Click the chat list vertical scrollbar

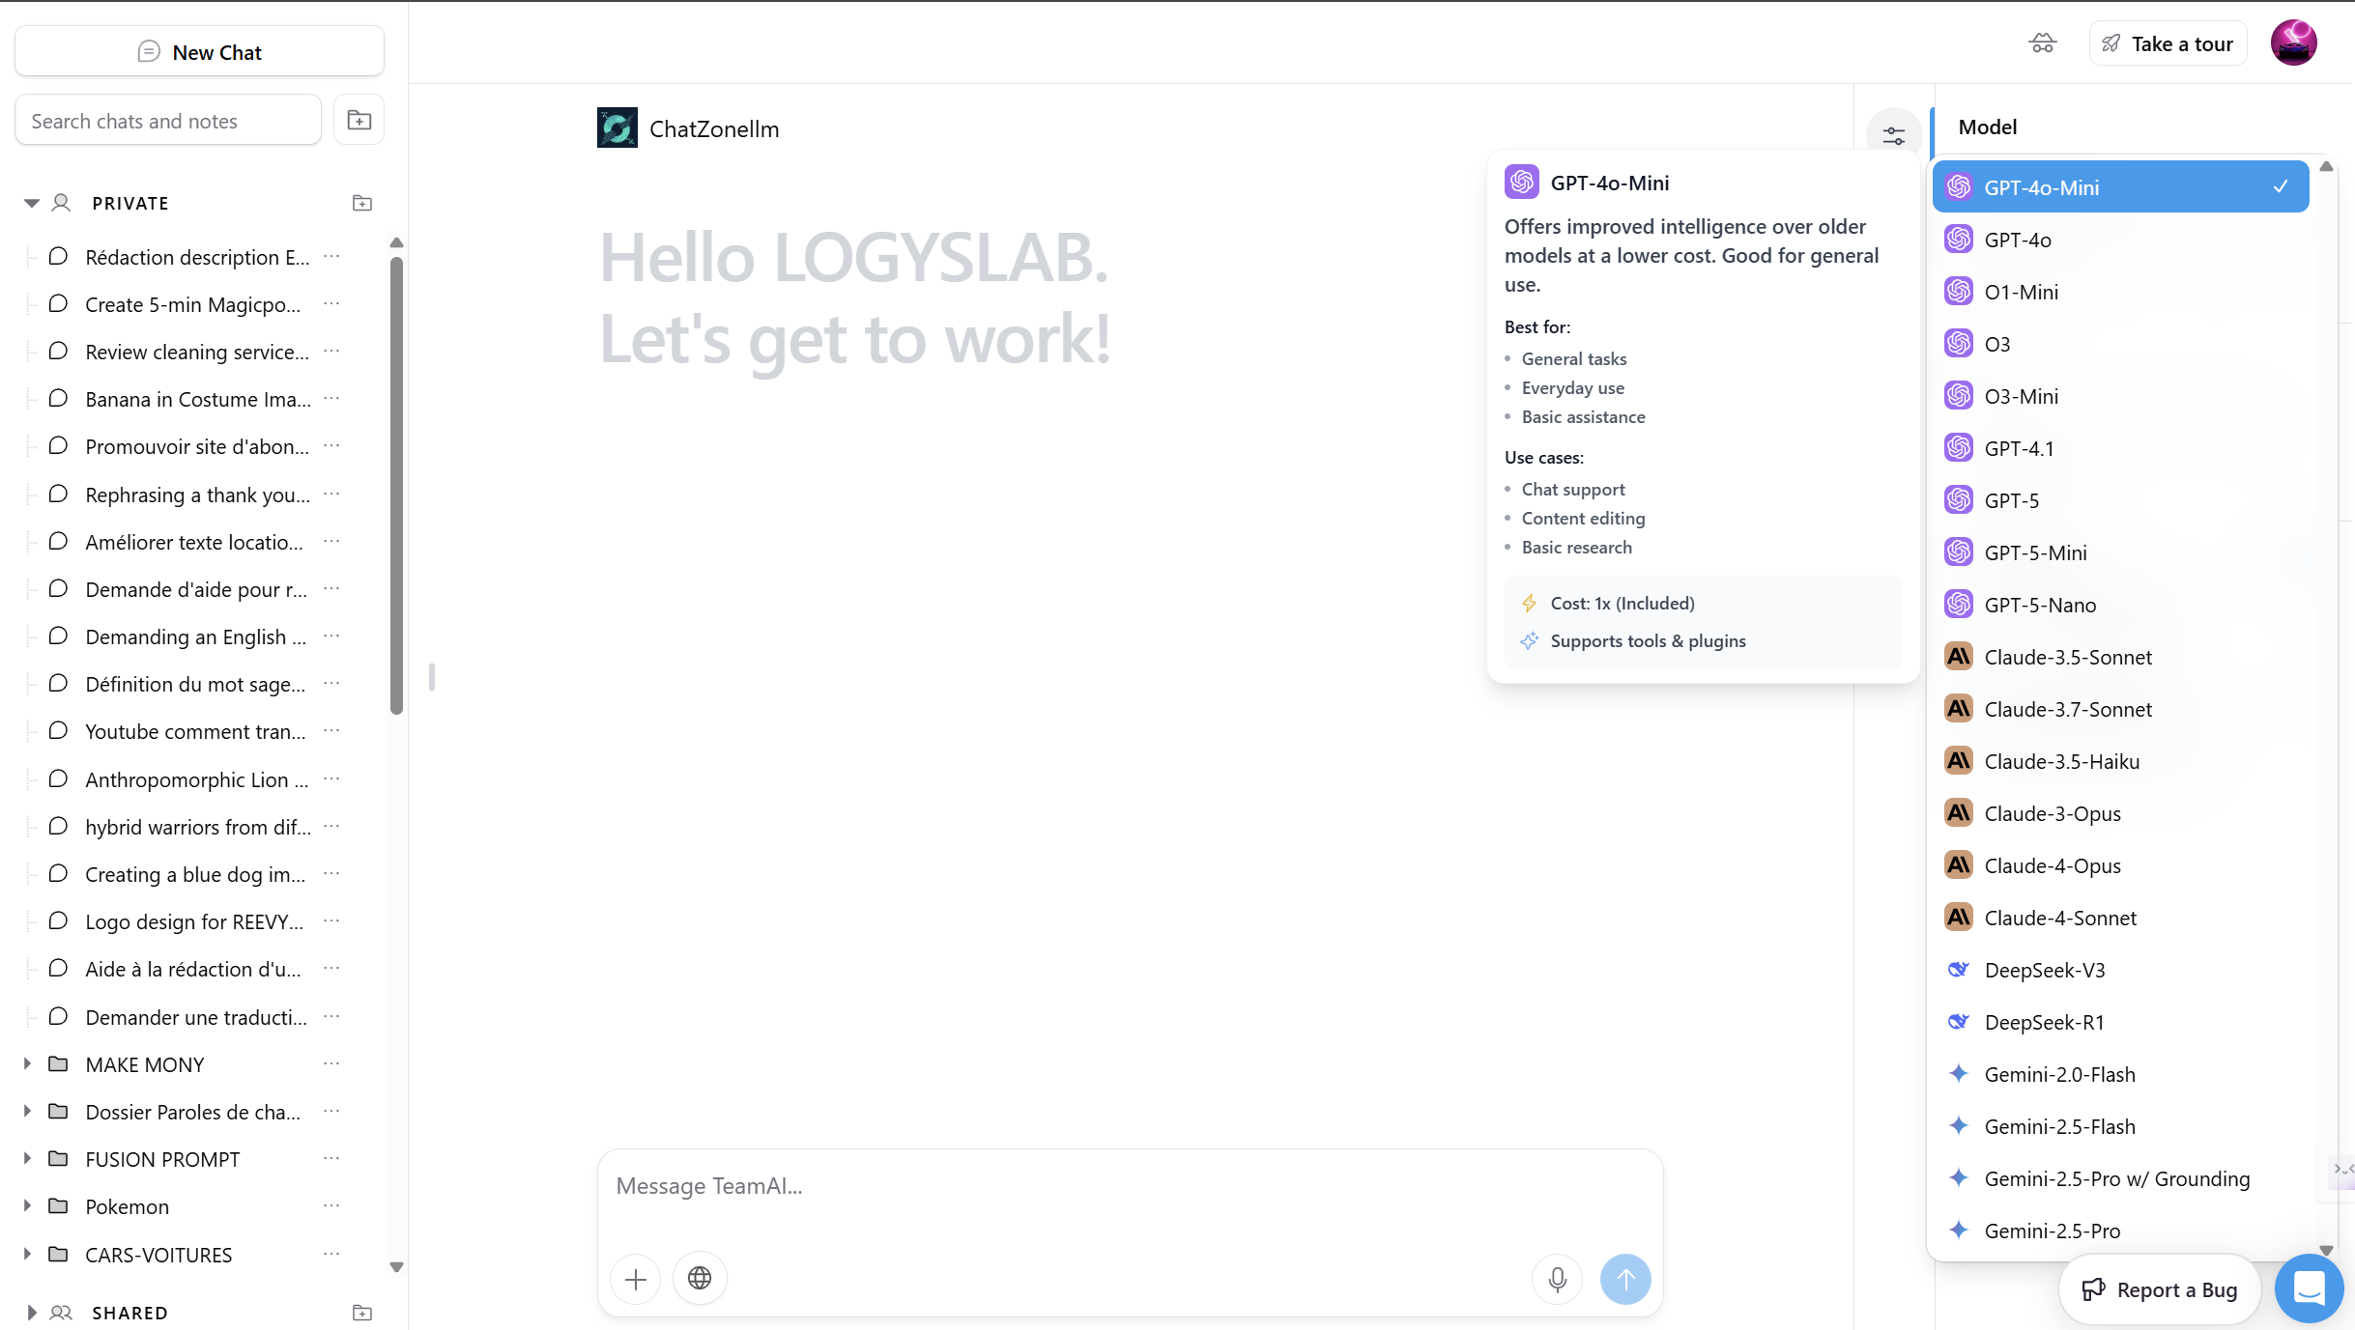(396, 485)
